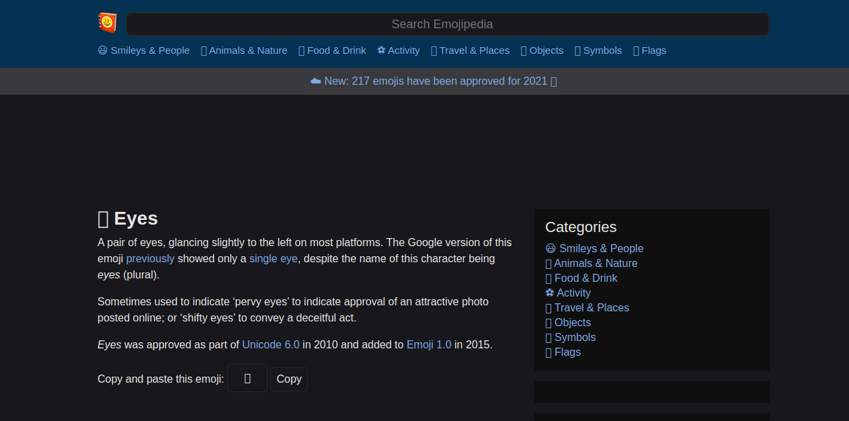The height and width of the screenshot is (421, 849).
Task: Open Animals & Nature in top navigation
Action: point(244,50)
